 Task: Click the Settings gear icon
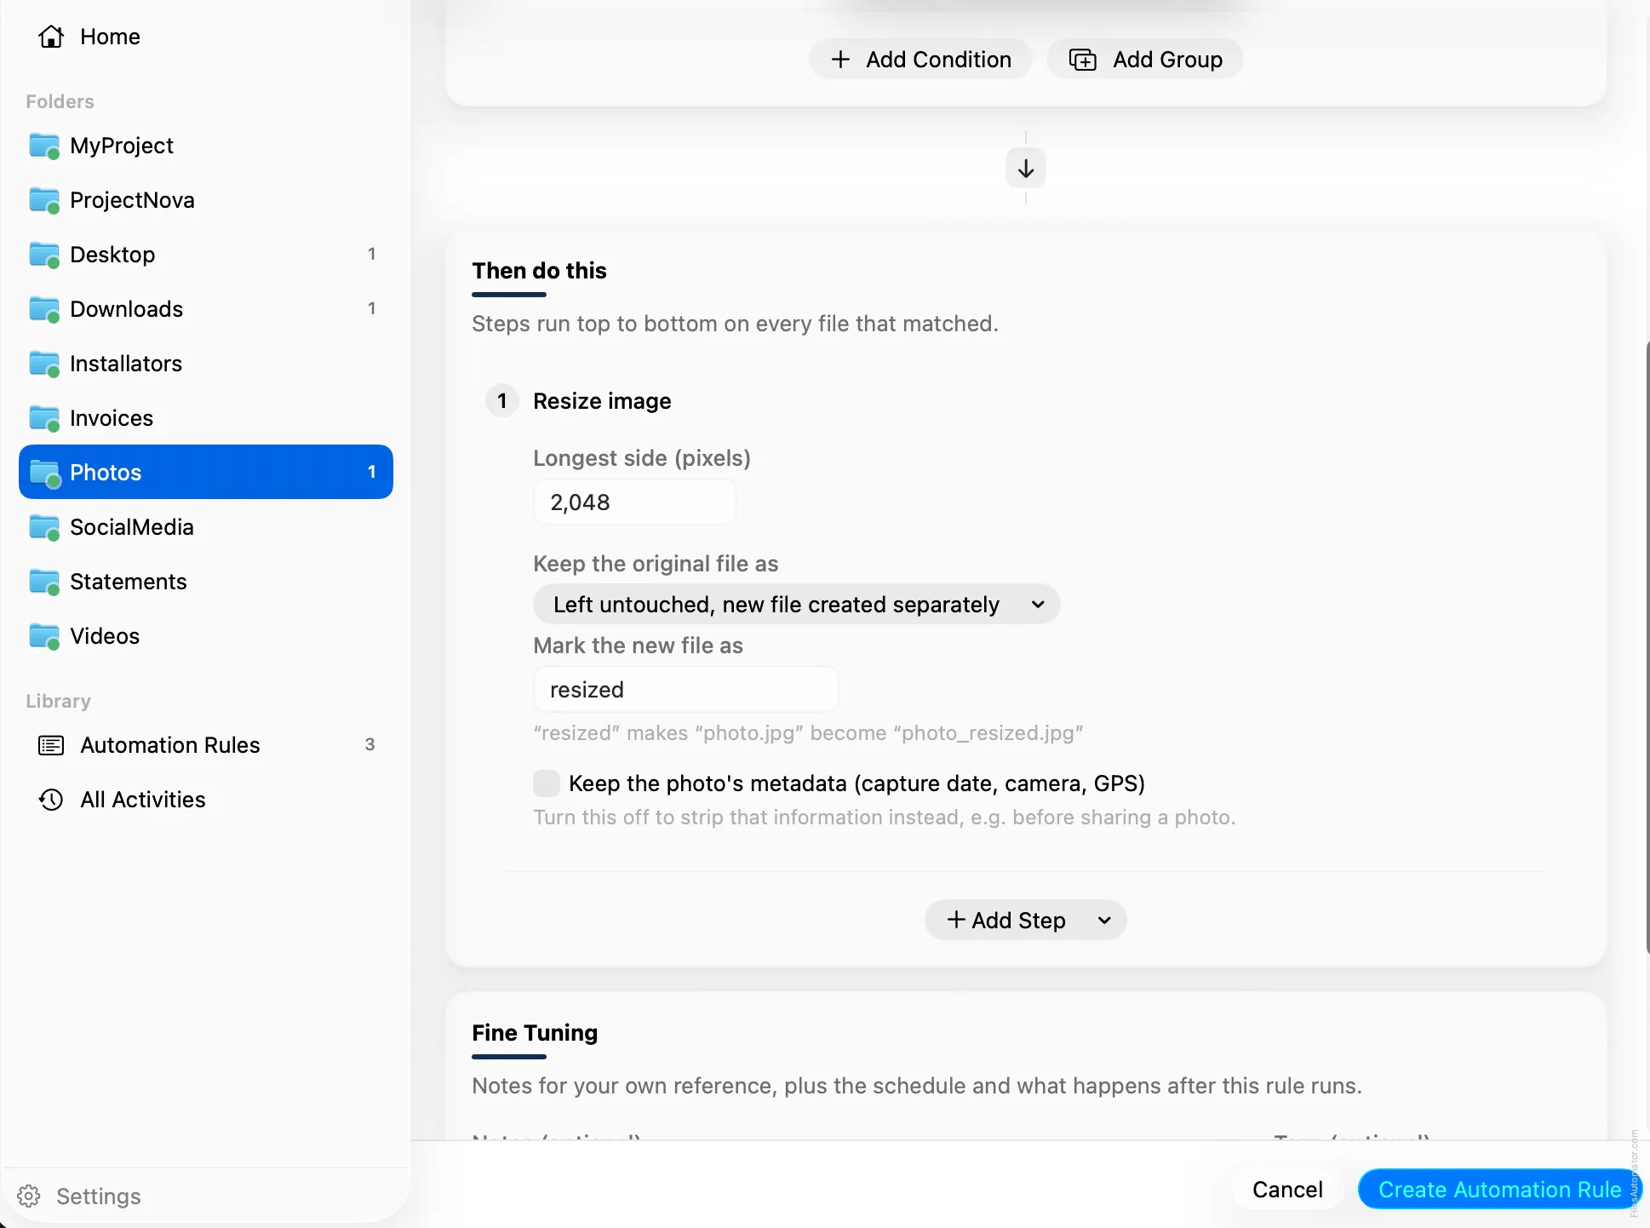click(29, 1196)
